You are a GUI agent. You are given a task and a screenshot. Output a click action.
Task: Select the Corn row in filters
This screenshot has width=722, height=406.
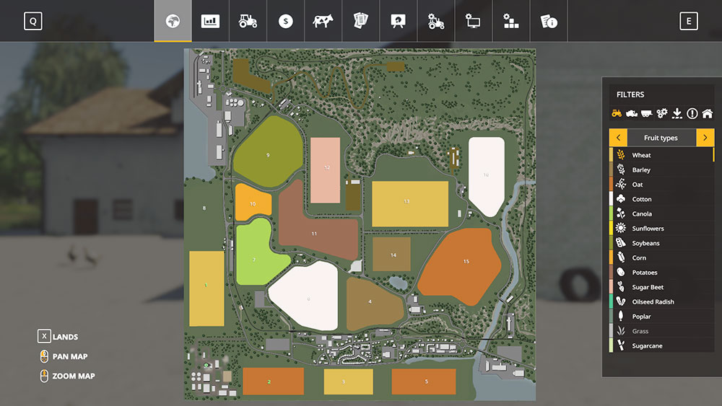[x=661, y=258]
